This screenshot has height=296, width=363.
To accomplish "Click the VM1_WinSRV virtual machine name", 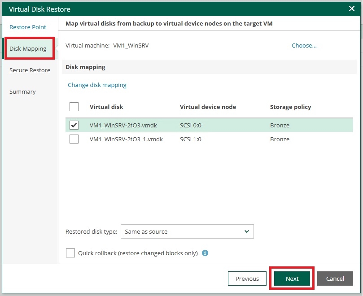I will (131, 45).
